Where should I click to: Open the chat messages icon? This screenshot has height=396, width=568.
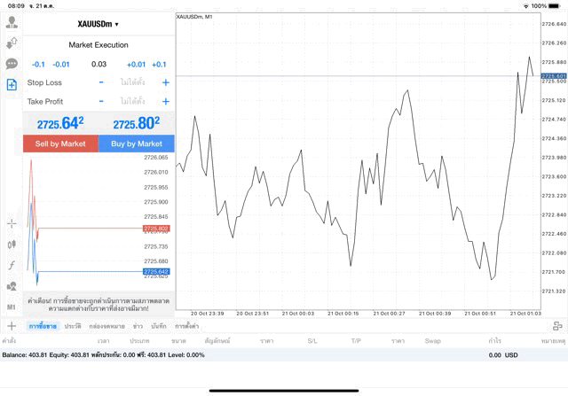pos(12,64)
